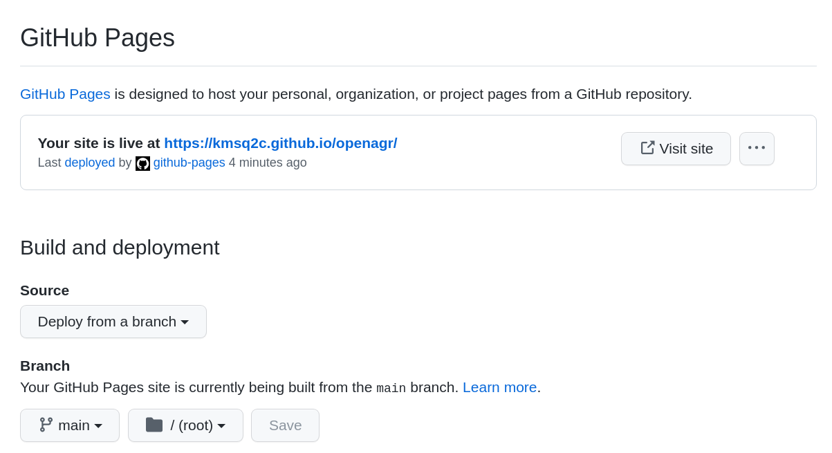Open the kmsq2c.github.io/openagr site URL link
The width and height of the screenshot is (832, 453).
pyautogui.click(x=280, y=143)
